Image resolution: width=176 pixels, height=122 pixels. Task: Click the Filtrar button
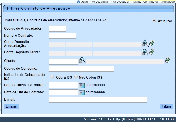click(x=166, y=106)
